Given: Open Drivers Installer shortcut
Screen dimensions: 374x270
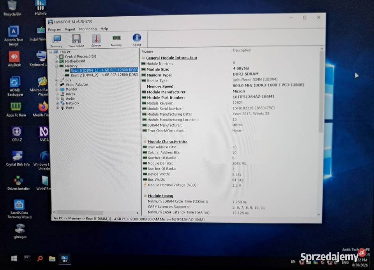Looking at the screenshot, I should [x=18, y=183].
